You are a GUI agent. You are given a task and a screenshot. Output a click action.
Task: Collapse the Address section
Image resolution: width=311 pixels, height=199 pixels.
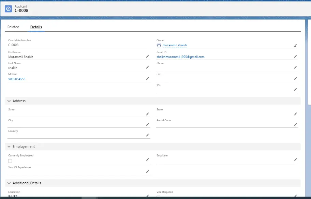(x=9, y=101)
